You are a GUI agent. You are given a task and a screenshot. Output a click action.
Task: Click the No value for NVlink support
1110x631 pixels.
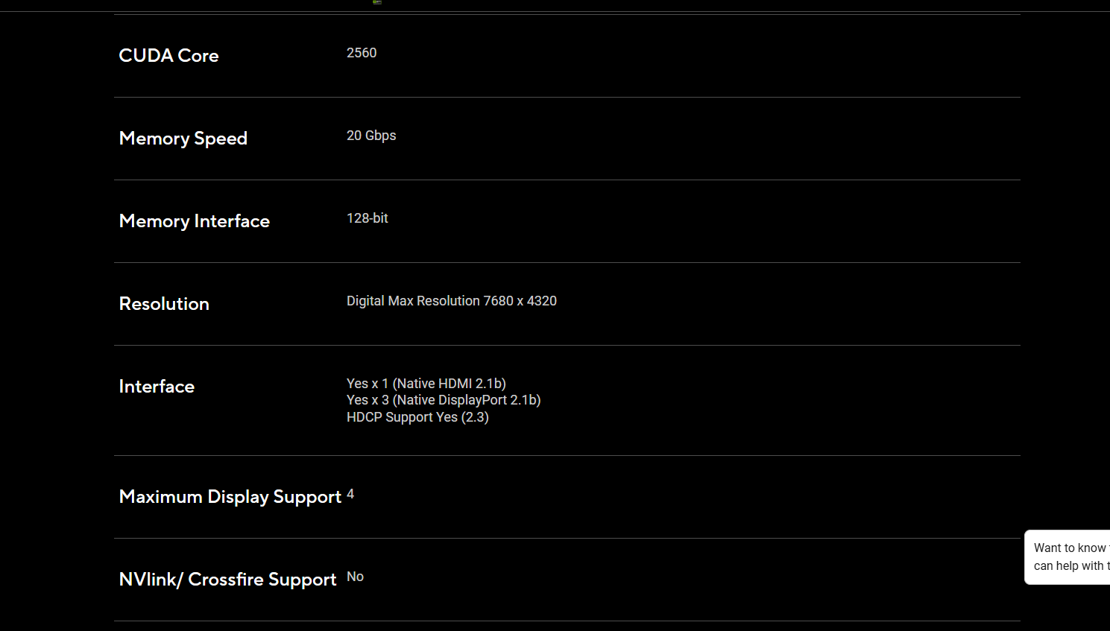(x=355, y=577)
